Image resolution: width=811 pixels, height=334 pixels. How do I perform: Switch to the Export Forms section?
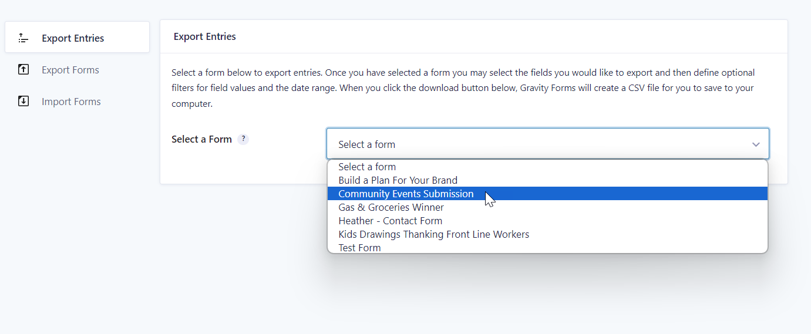(x=70, y=70)
